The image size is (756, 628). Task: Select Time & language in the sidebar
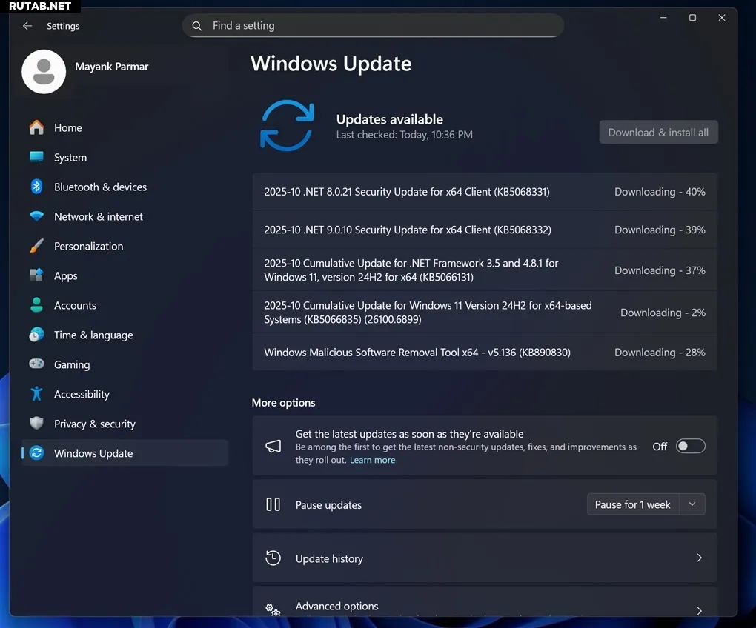coord(93,335)
